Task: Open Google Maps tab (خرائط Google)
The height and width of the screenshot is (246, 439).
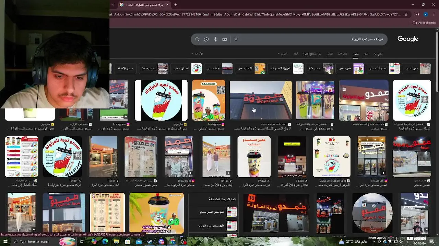Action: pos(312,54)
